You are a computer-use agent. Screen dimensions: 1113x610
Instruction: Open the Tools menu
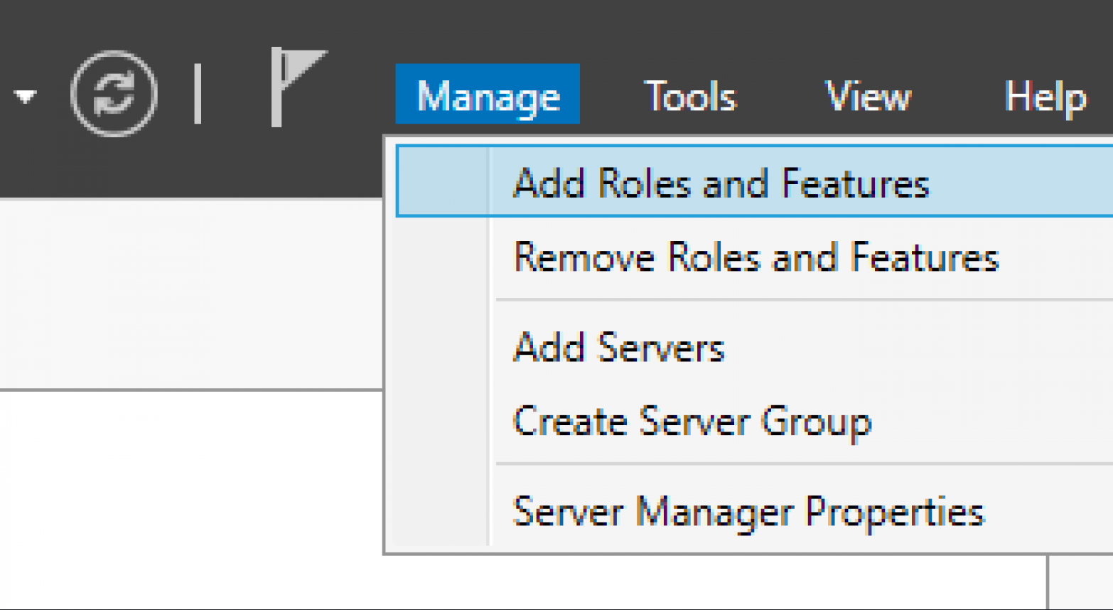(690, 96)
